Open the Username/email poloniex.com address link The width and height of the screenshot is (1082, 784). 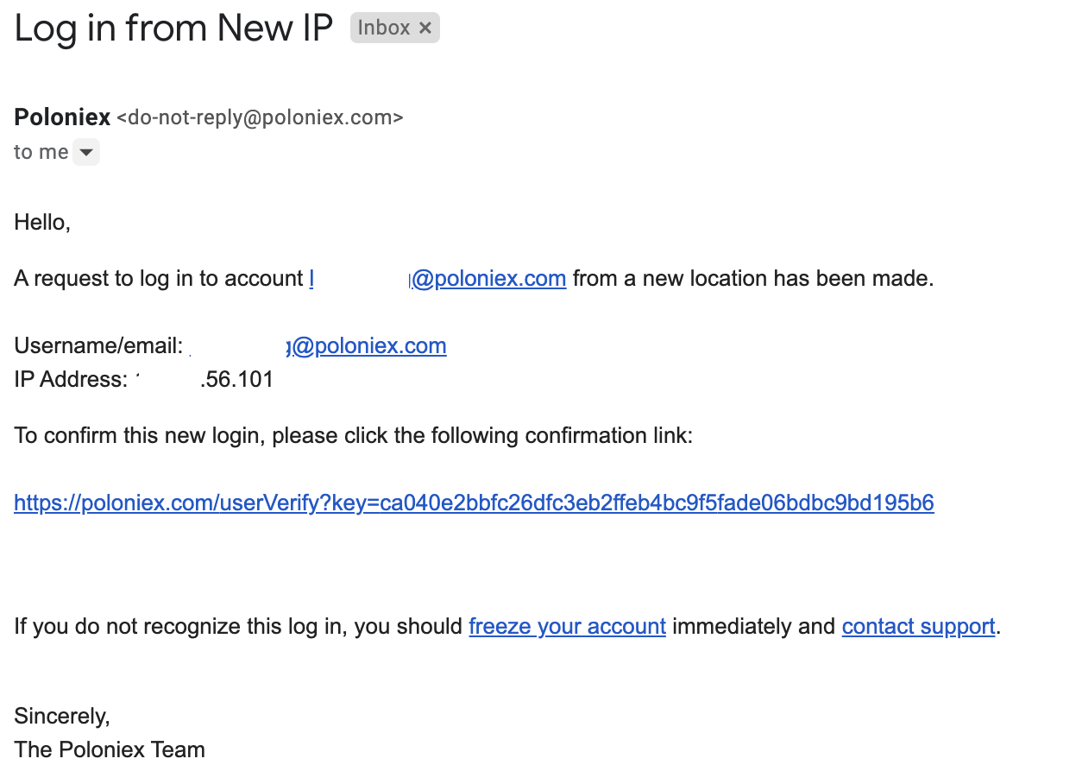[318, 346]
